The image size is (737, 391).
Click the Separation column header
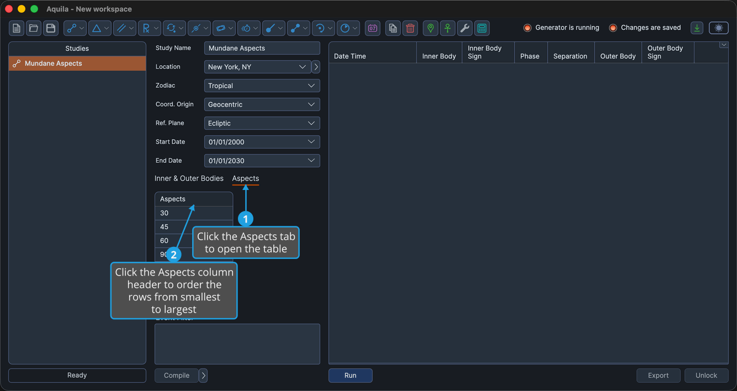570,52
